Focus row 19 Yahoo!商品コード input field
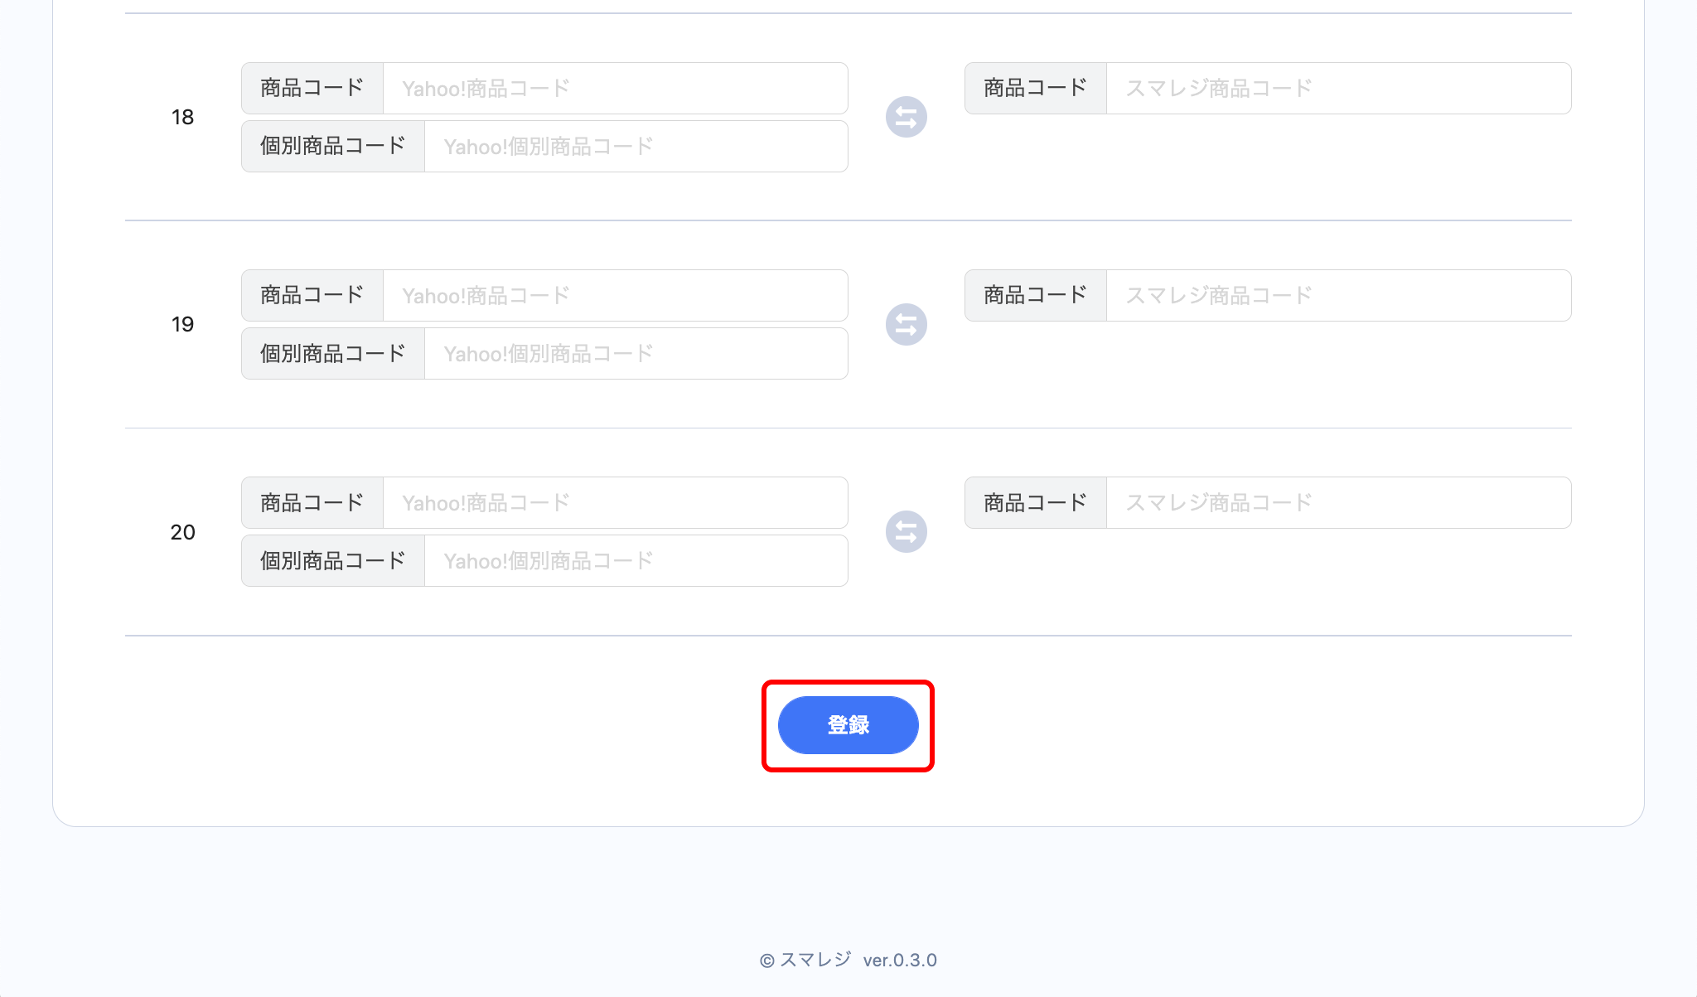This screenshot has height=997, width=1697. pyautogui.click(x=615, y=296)
